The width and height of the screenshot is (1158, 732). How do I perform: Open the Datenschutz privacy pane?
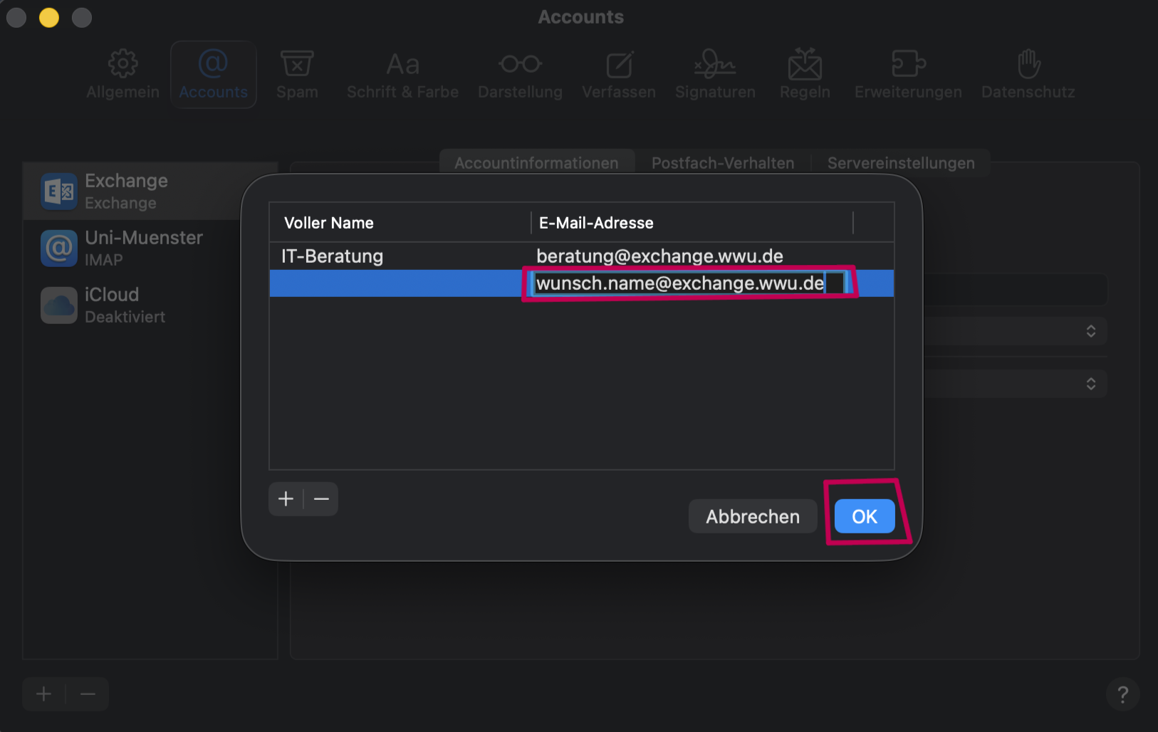[x=1028, y=75]
